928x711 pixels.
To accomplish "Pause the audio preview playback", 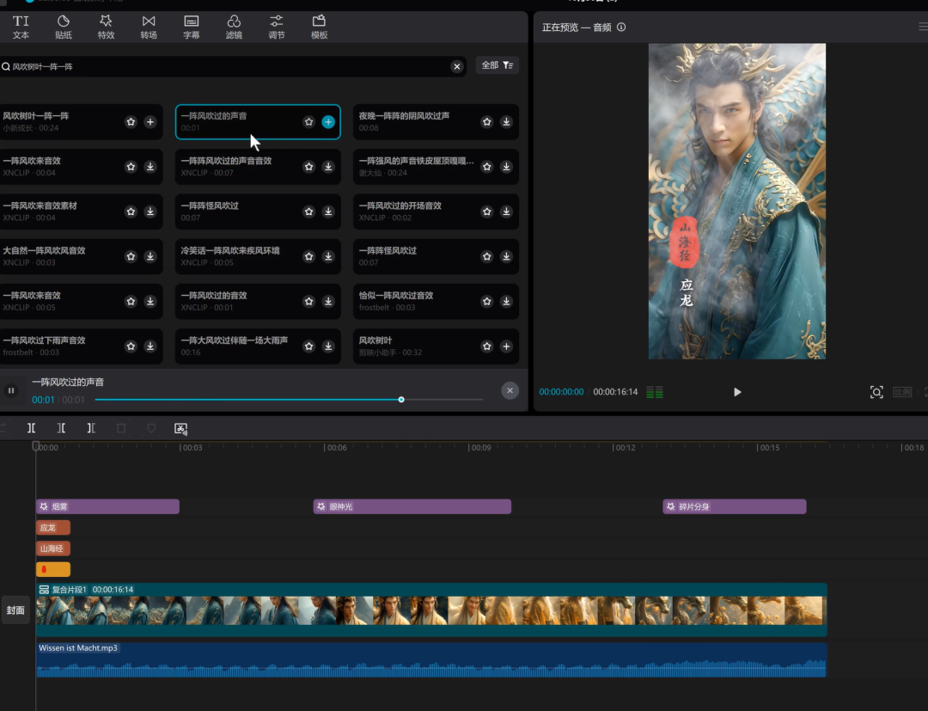I will [11, 390].
